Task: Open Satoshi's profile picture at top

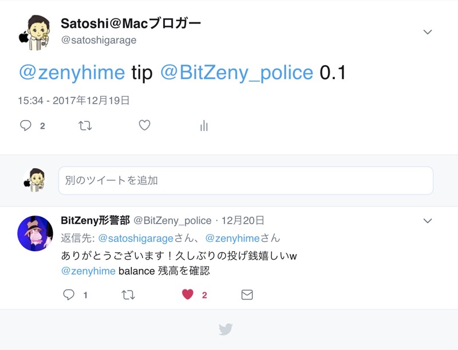Action: tap(35, 33)
